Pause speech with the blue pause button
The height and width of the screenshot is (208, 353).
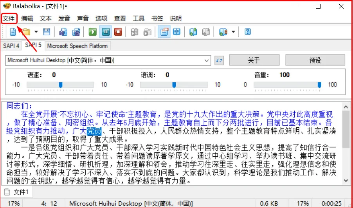[x=106, y=32]
